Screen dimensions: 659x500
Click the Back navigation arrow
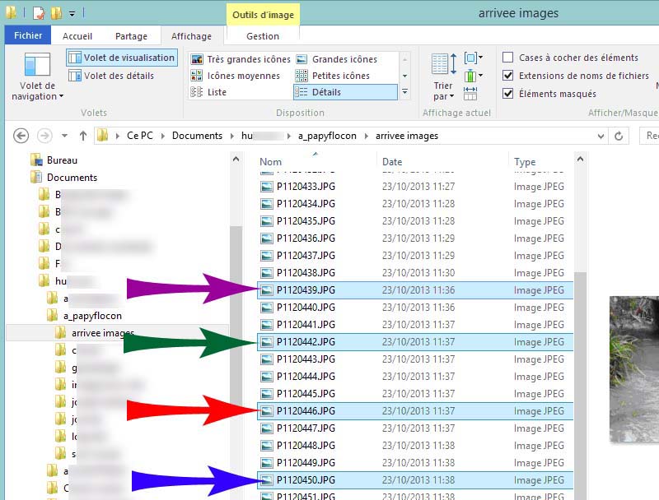(21, 136)
